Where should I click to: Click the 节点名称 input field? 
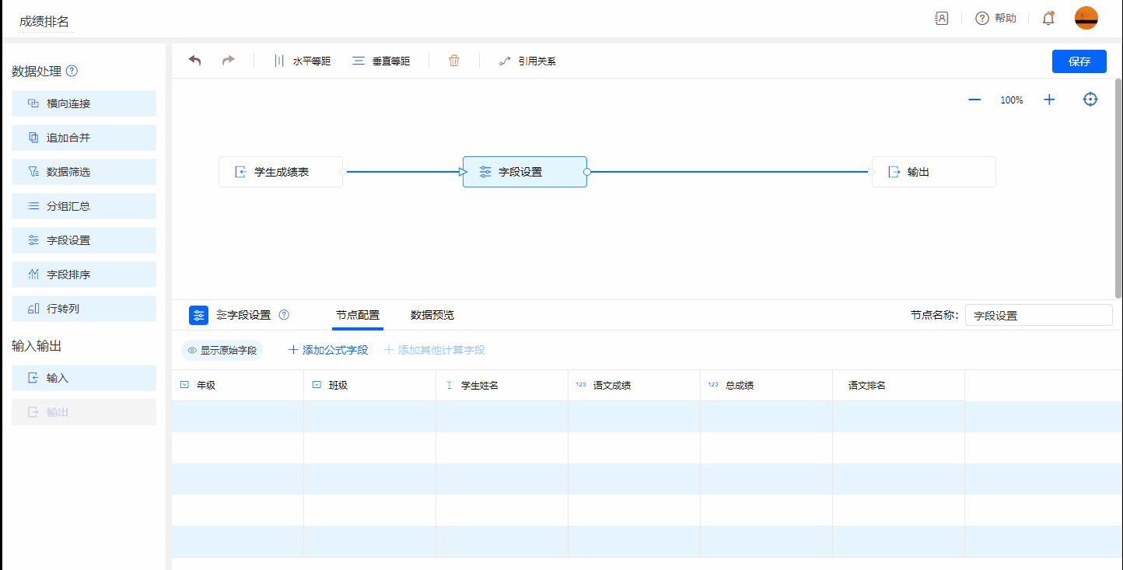click(1038, 316)
